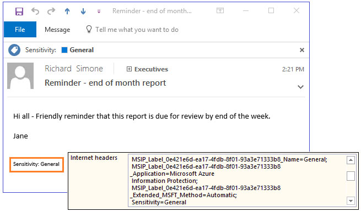Screen dimensions: 361x212
Task: Save the message with the floppy disk icon
Action: [19, 11]
